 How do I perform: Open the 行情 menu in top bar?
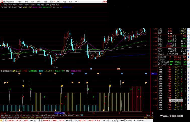click(x=20, y=2)
